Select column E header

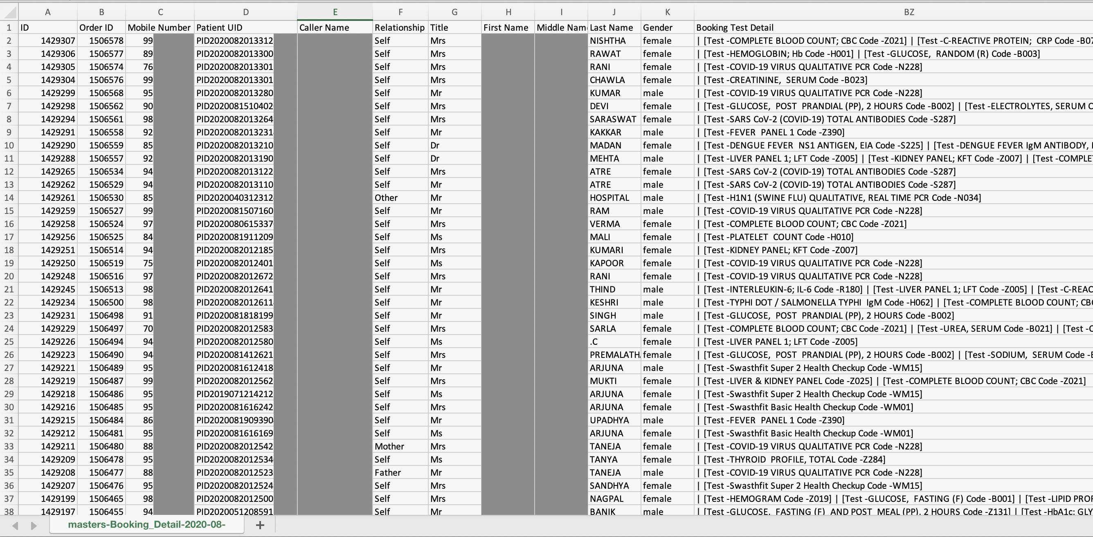click(x=335, y=12)
